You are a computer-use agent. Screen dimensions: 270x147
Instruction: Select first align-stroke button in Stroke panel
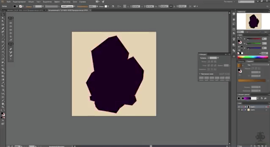(209, 69)
